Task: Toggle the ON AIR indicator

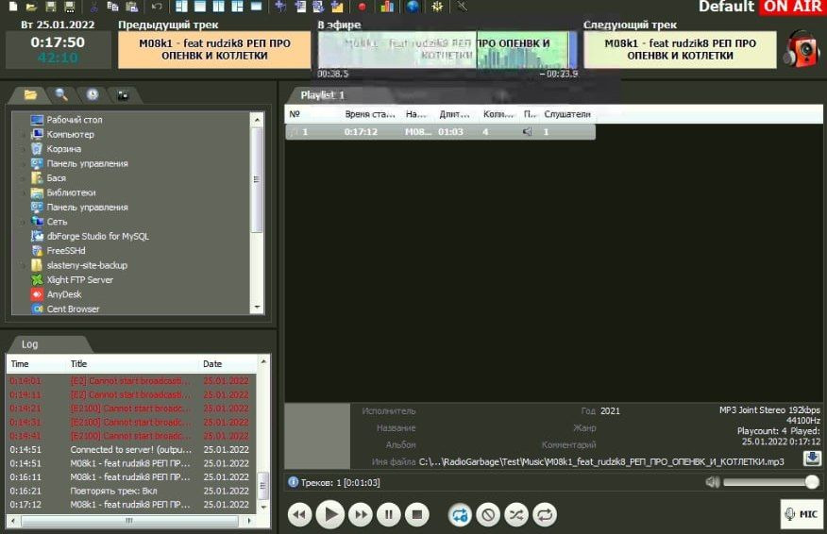Action: (x=792, y=7)
